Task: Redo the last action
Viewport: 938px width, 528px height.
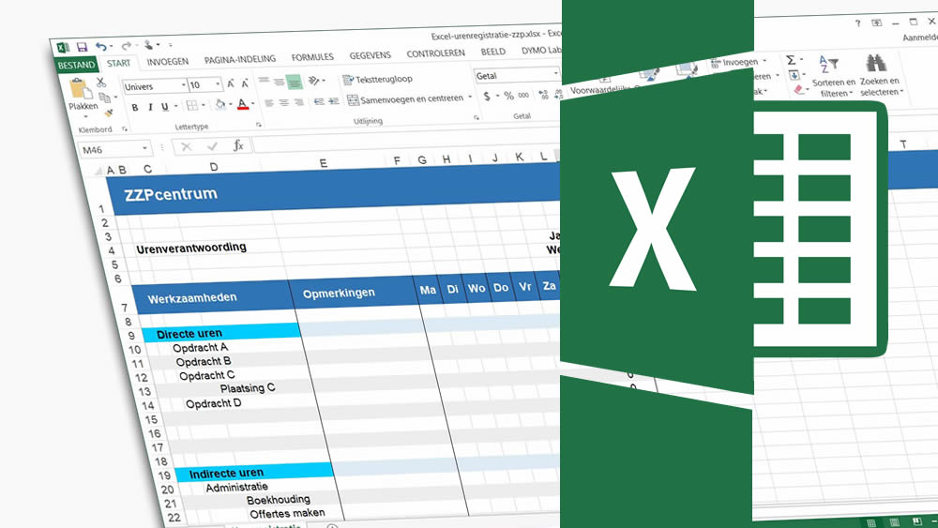Action: click(126, 46)
